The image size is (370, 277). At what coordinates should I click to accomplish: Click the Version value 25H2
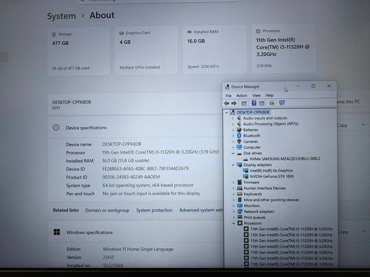[108, 257]
